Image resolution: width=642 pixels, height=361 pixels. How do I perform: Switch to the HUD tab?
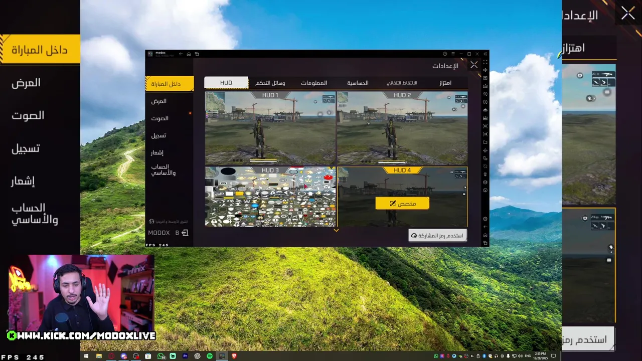point(226,83)
